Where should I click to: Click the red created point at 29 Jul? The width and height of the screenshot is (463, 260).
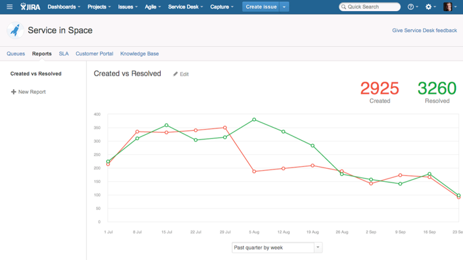[x=225, y=128]
